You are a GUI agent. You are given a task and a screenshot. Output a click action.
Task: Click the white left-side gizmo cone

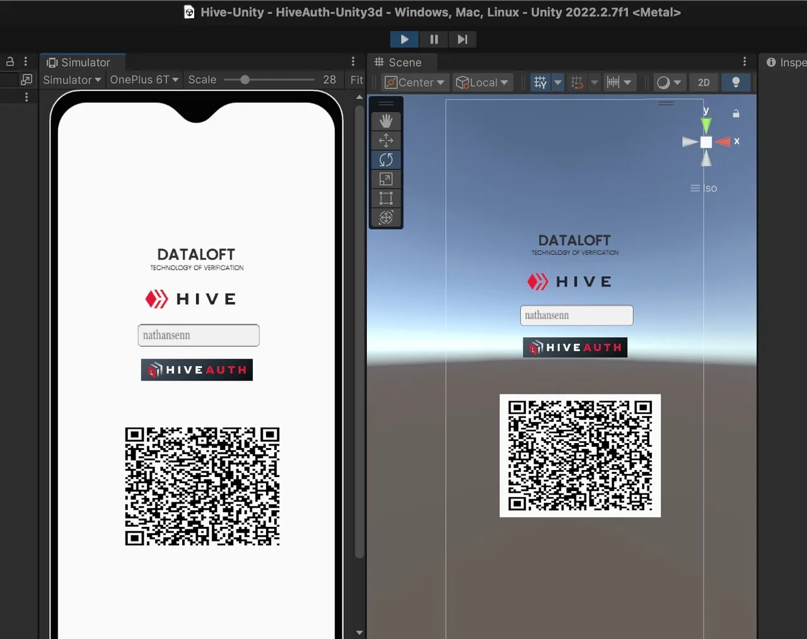[x=690, y=142]
